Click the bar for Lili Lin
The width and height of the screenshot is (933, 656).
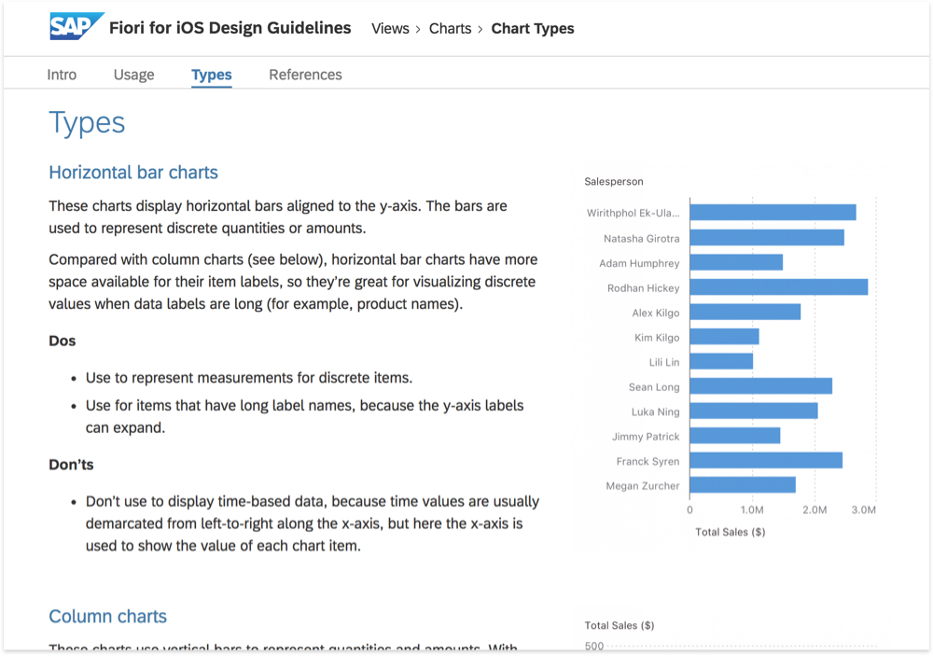pyautogui.click(x=722, y=361)
